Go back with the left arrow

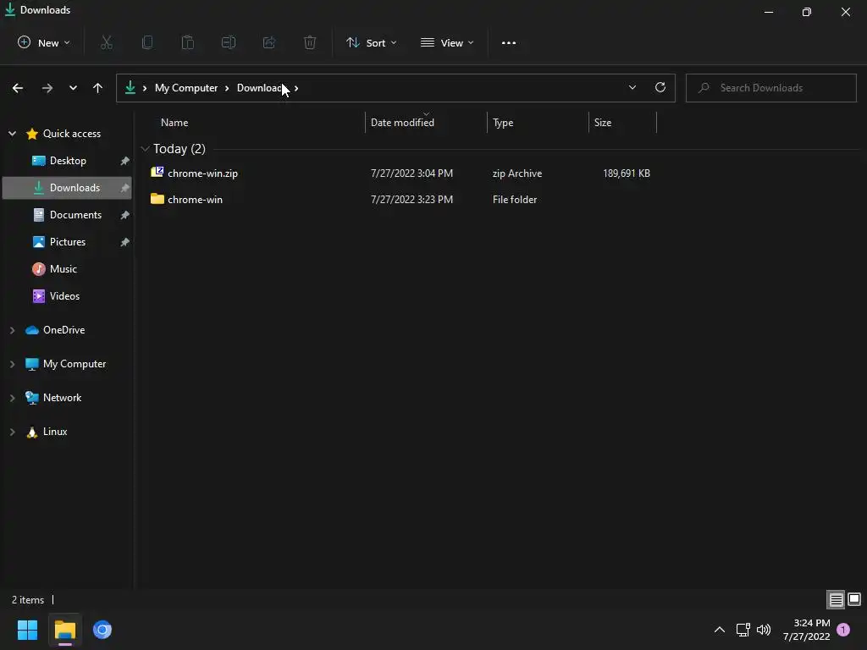click(18, 88)
